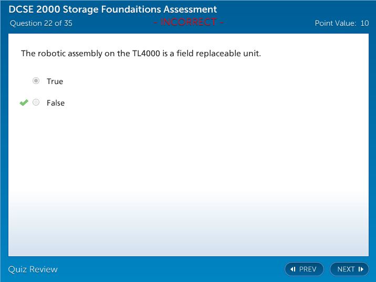Click the "False" answer label text
The image size is (376, 282).
[x=56, y=103]
